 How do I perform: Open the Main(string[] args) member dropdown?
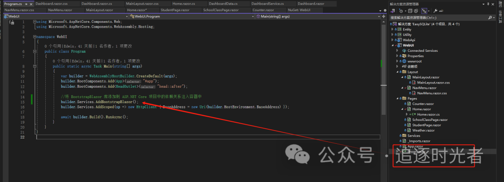(318, 16)
